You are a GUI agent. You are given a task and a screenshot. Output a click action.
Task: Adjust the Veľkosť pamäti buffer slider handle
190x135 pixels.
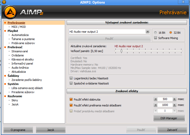(x=121, y=51)
